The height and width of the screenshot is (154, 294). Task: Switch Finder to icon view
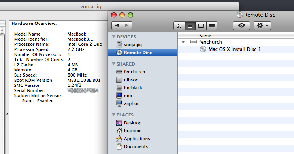click(179, 26)
